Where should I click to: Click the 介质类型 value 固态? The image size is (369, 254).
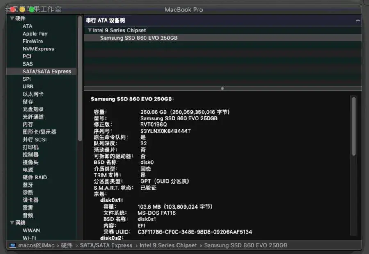pos(146,169)
